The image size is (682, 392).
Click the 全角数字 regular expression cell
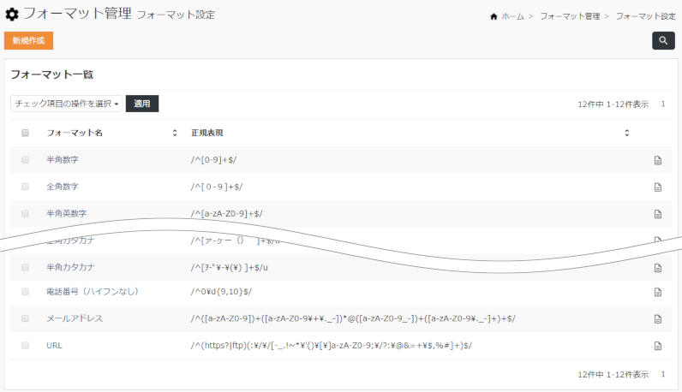[217, 187]
